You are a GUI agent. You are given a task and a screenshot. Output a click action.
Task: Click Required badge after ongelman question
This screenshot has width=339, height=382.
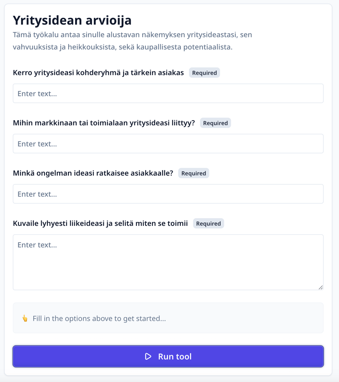(194, 173)
